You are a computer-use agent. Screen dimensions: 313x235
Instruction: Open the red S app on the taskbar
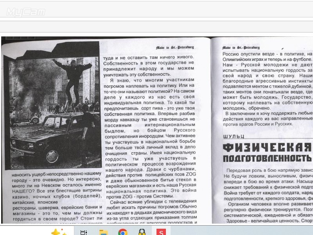tap(160, 232)
